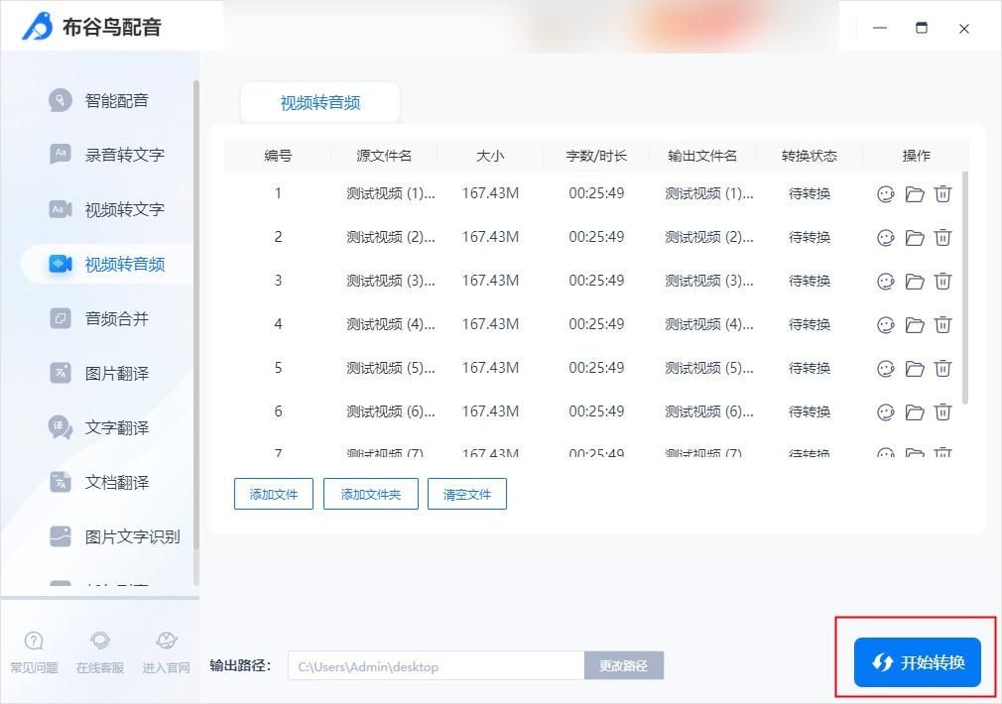
Task: Select source file name 测试视频 (1)...
Action: coord(391,193)
